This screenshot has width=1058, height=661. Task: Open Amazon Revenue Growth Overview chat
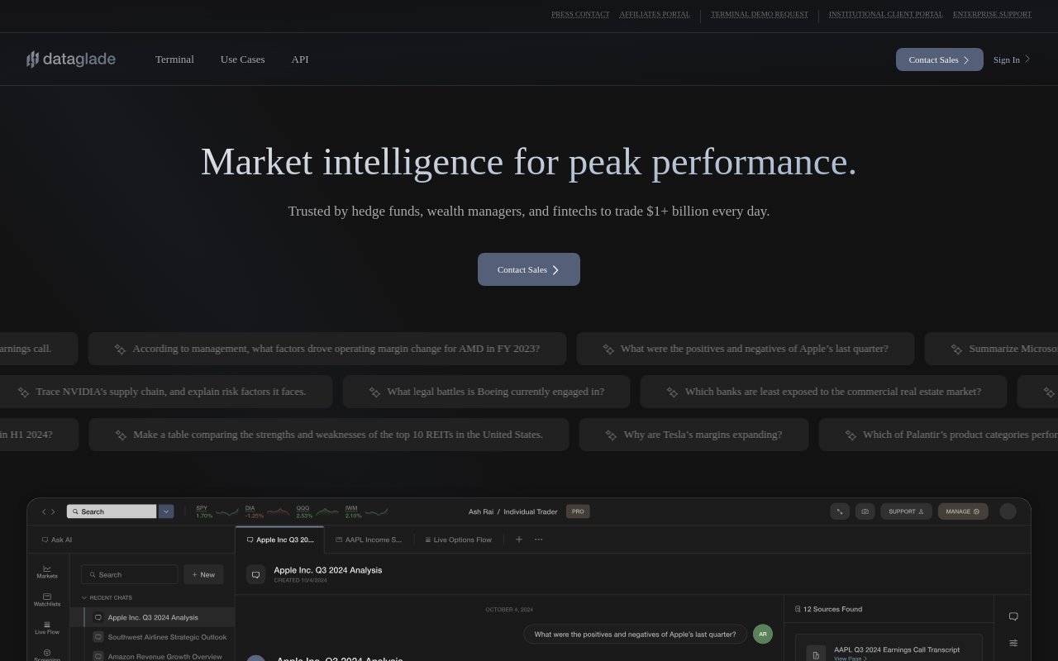tap(158, 656)
